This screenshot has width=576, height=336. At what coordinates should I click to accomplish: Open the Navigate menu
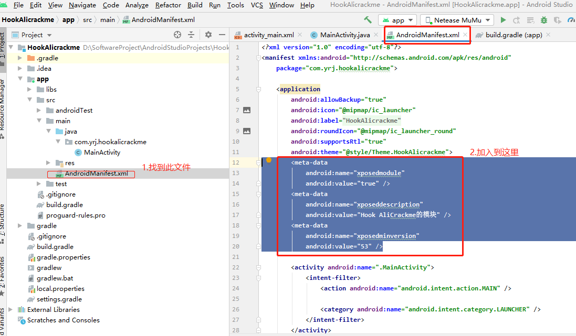(82, 5)
